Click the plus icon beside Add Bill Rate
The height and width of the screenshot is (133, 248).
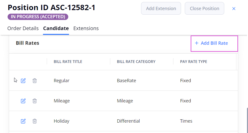(x=197, y=43)
